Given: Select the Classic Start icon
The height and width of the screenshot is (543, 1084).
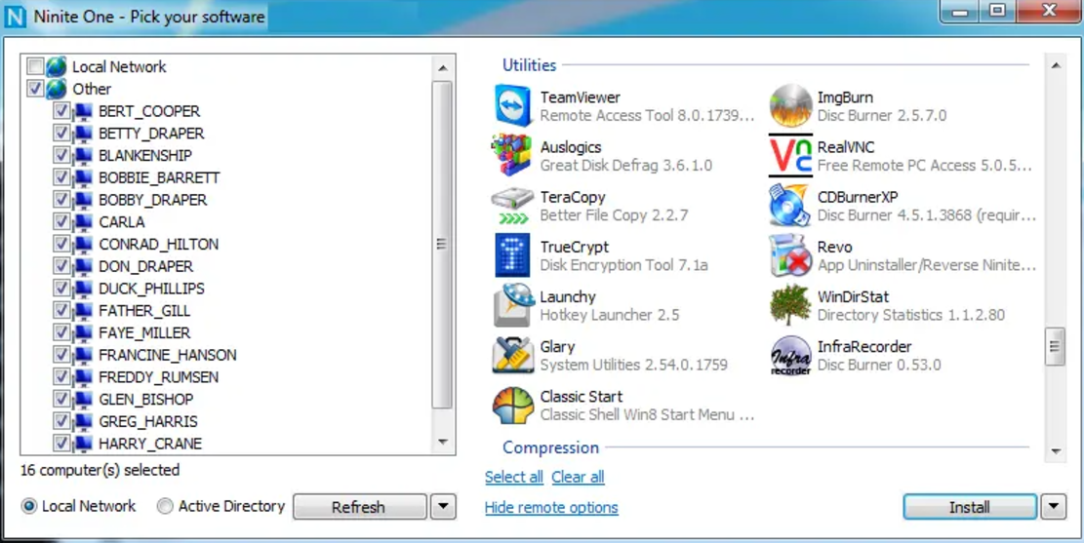Looking at the screenshot, I should click(513, 405).
